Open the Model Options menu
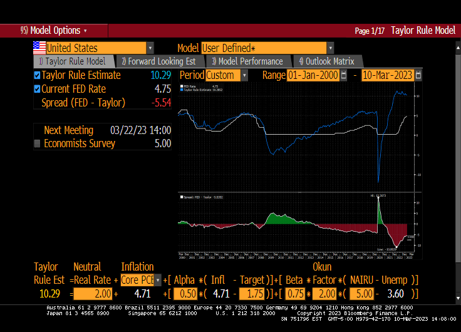The height and width of the screenshot is (332, 461). pos(54,30)
